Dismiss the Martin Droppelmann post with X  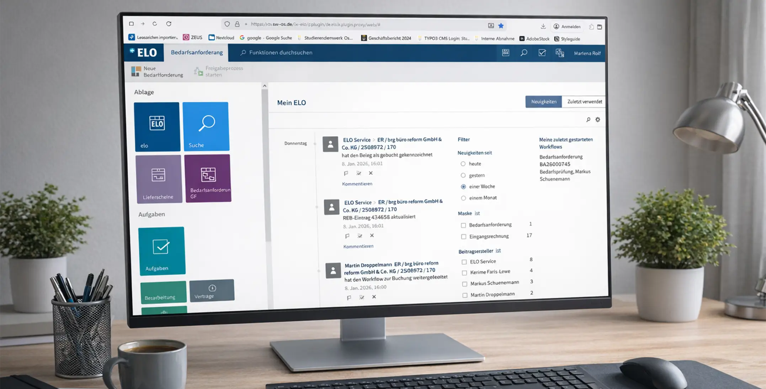[374, 297]
